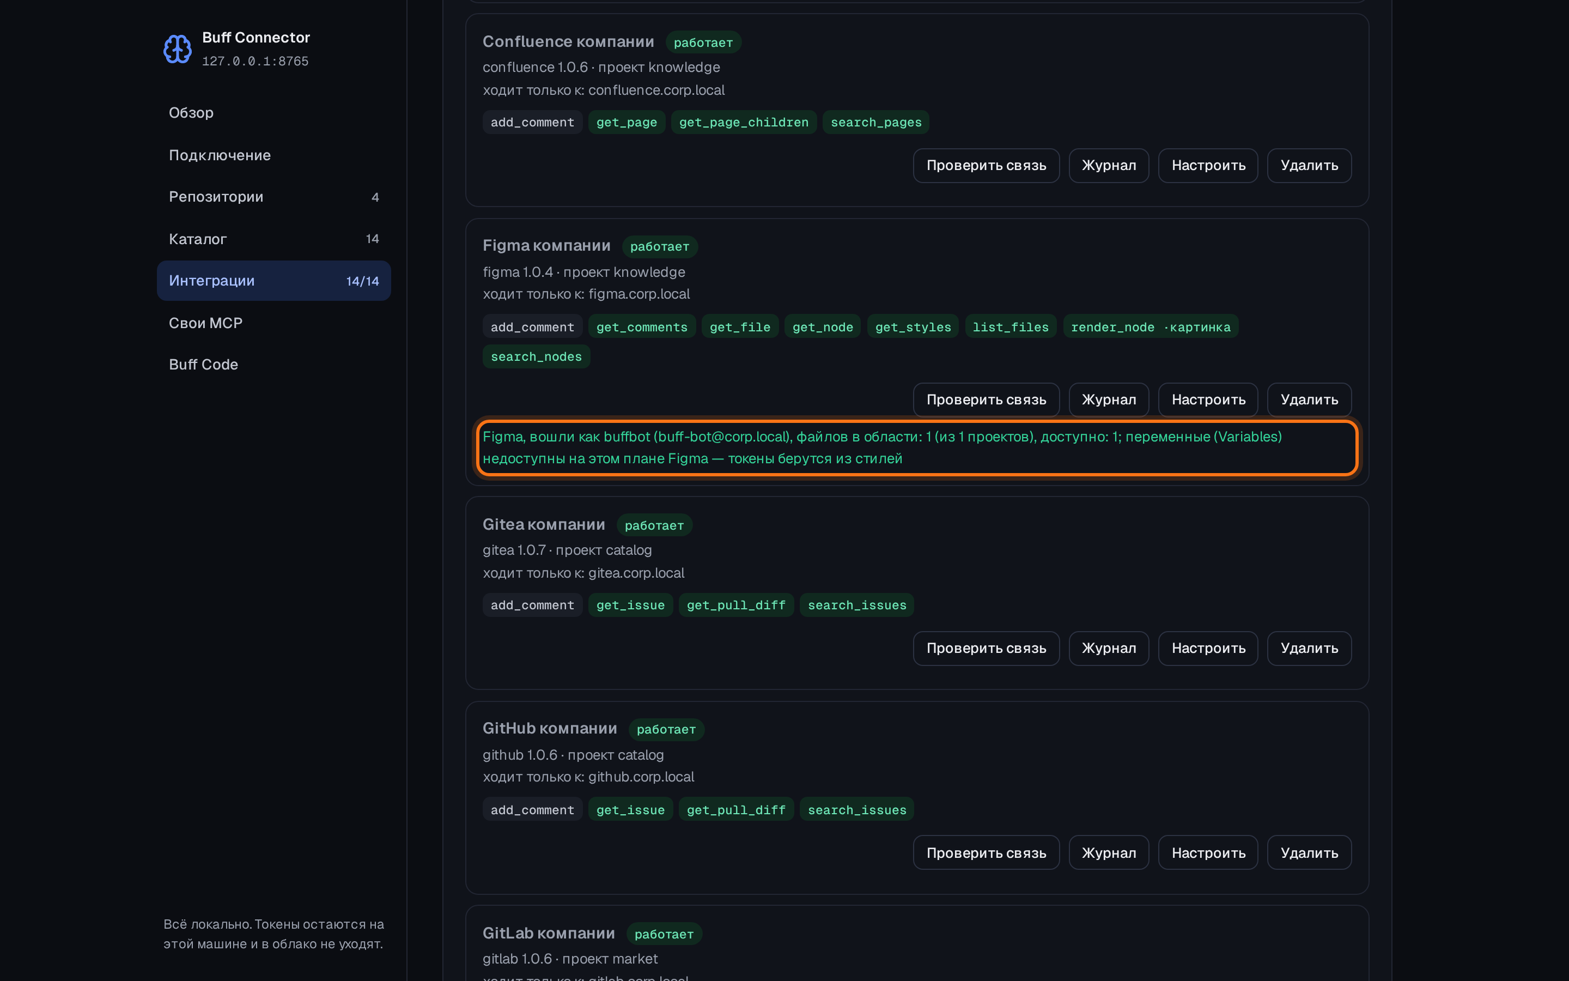Open Журнал for GitHub компании
1569x981 pixels.
1109,852
